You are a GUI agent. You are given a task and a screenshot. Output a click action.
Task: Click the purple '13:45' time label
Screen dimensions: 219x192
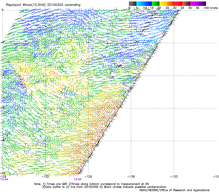78,179
